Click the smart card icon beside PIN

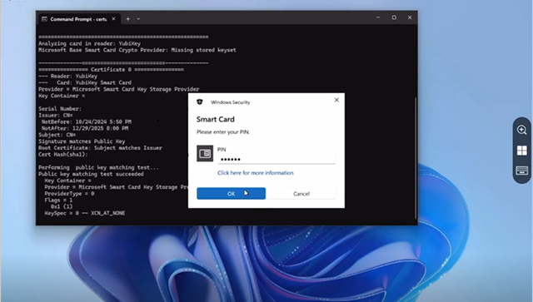point(205,154)
